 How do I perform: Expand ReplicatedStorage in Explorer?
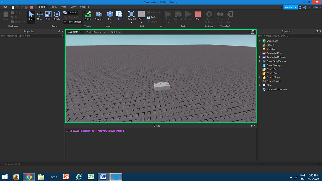(260, 57)
